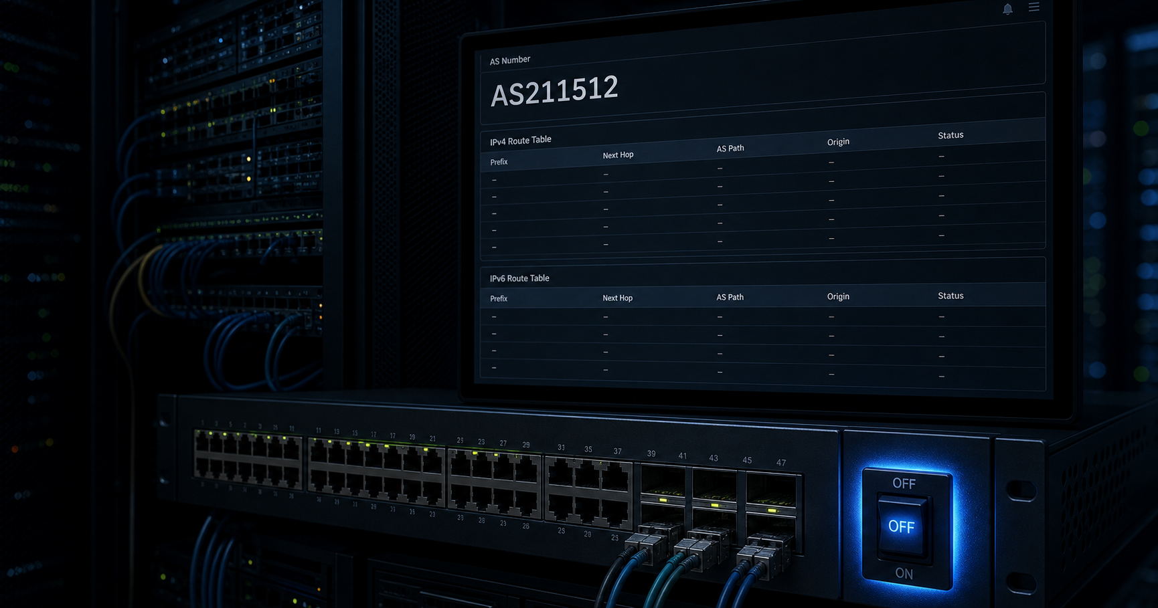This screenshot has height=608, width=1158.
Task: Sort IPv6 table by Next Hop column
Action: (x=617, y=298)
